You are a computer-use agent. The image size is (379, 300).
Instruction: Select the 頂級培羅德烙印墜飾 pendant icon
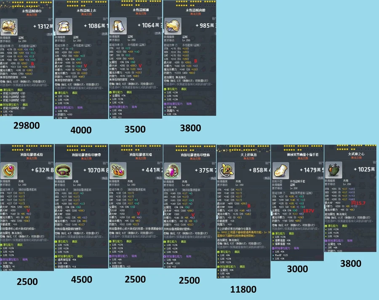click(172, 170)
